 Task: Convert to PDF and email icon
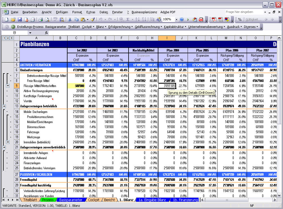click(x=220, y=19)
